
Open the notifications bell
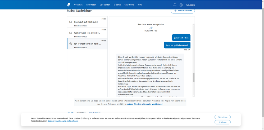(x=175, y=5)
